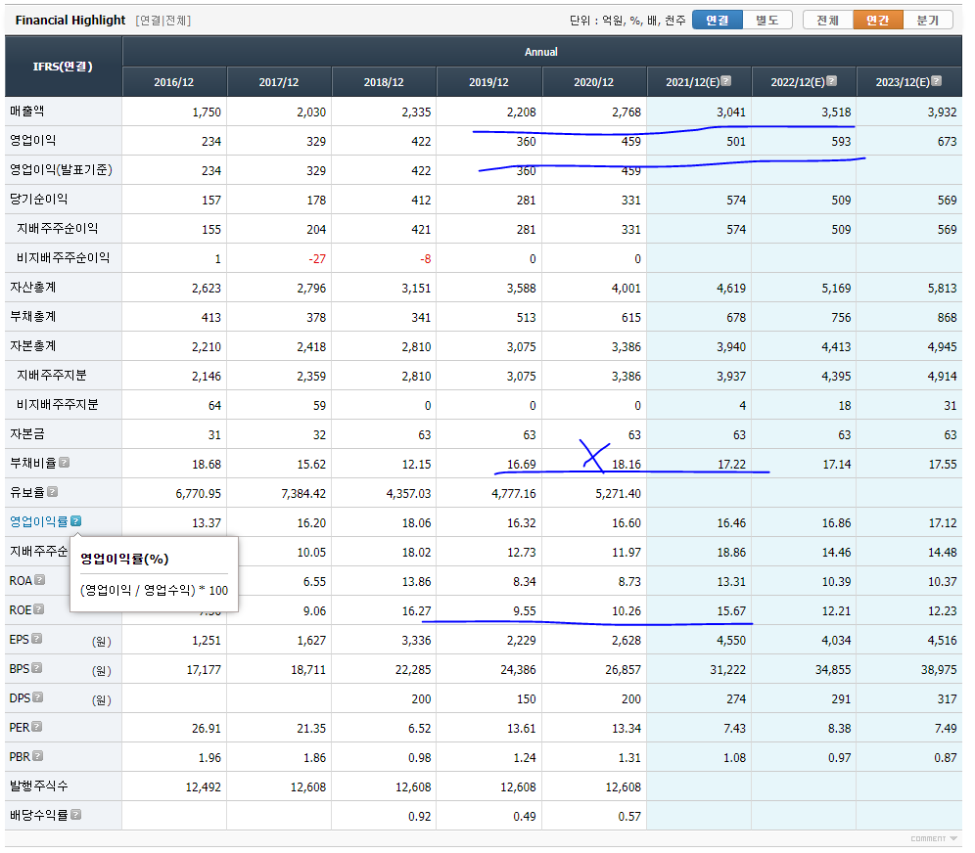
Task: Click the question icon beside PBR
Action: [x=38, y=755]
